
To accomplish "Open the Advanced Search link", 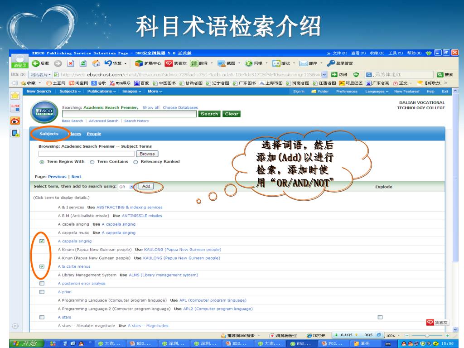I will tap(104, 121).
